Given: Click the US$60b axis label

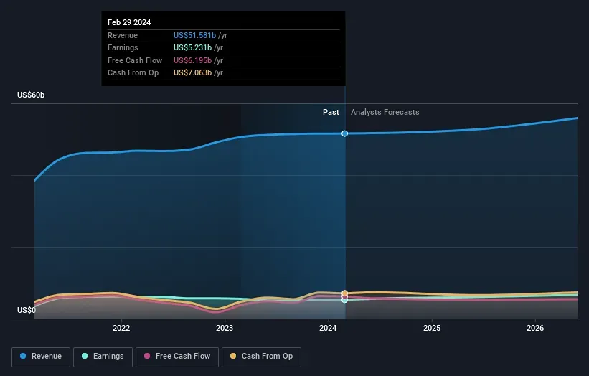Looking at the screenshot, I should tap(31, 95).
